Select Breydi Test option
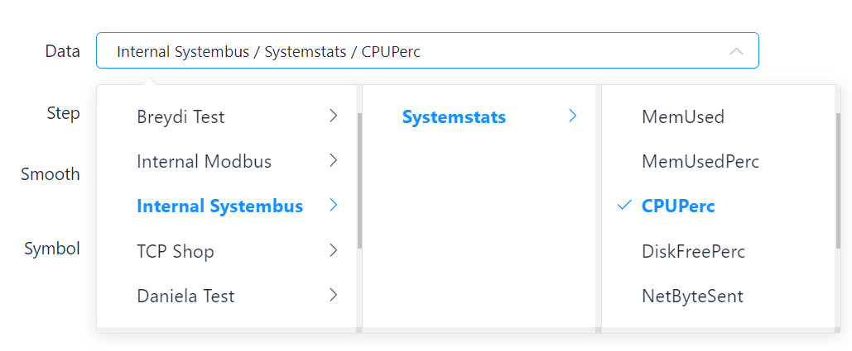The image size is (852, 351). tap(181, 117)
